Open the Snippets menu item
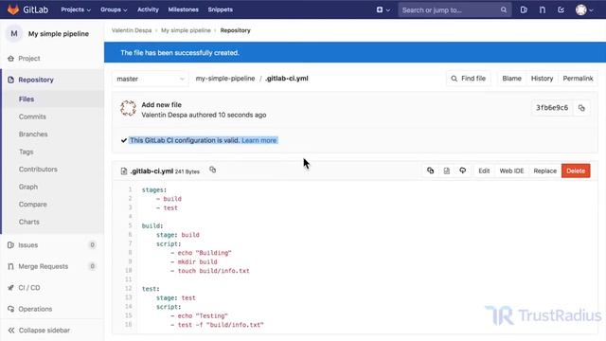 [221, 9]
